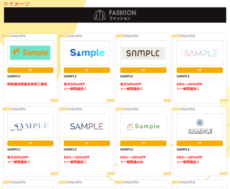230x189 pixels.
Task: Click the shirt icon in the FASHION header
Action: pyautogui.click(x=100, y=15)
